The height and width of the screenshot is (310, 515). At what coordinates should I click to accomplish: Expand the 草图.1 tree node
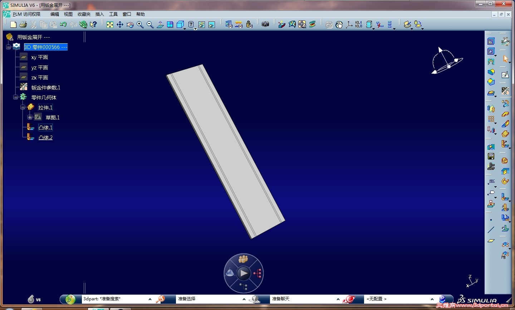click(30, 117)
